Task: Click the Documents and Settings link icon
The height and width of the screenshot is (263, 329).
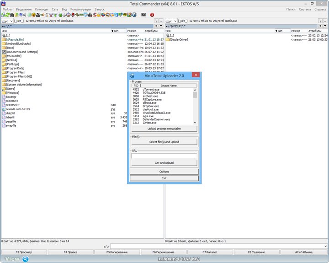Action: 4,52
